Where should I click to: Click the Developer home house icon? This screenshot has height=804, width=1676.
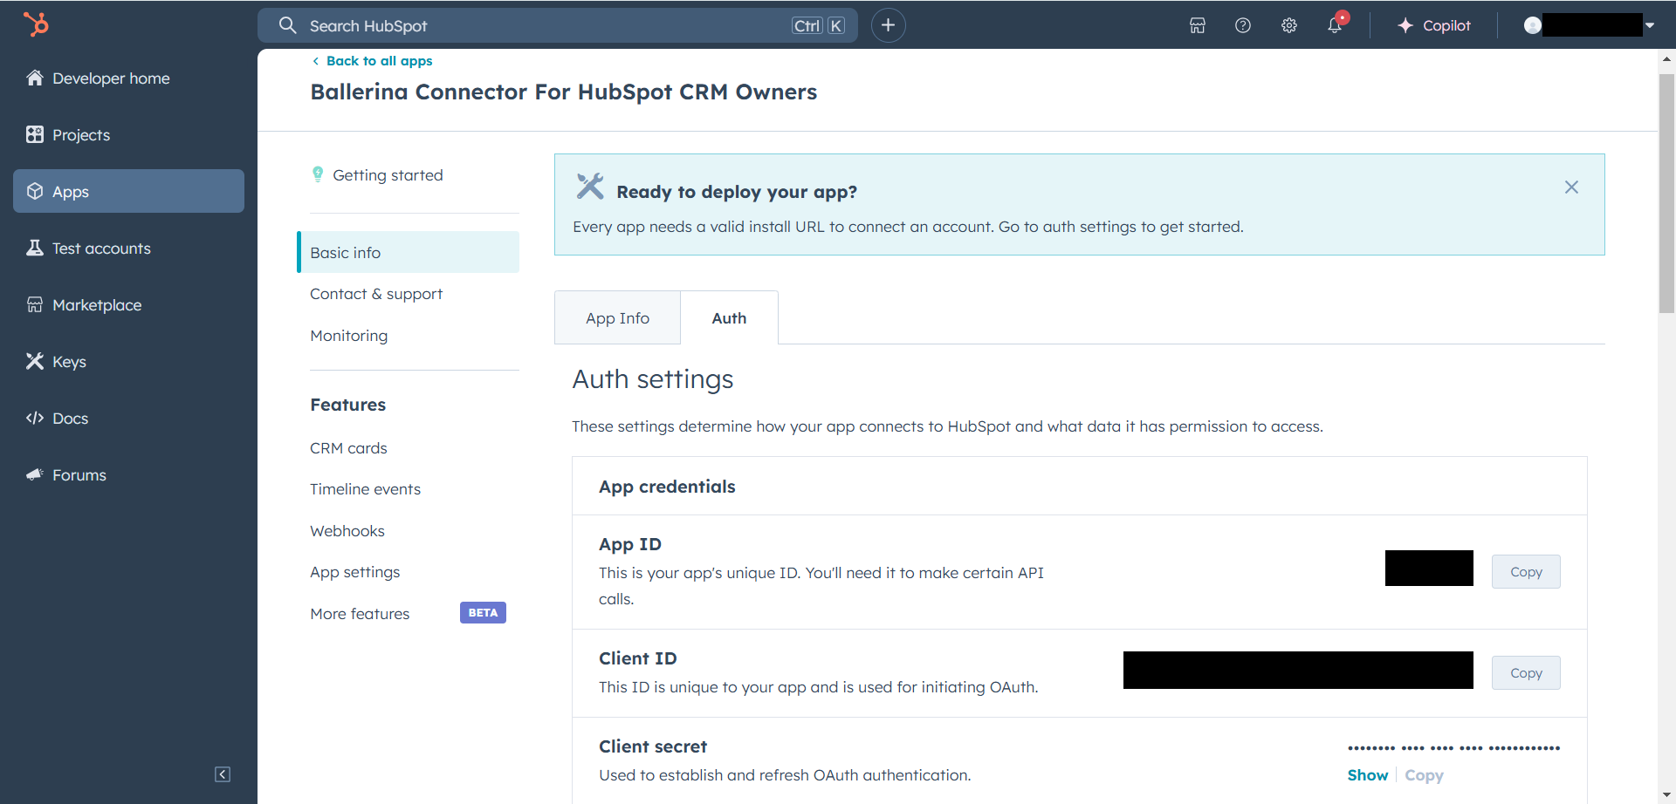[35, 78]
